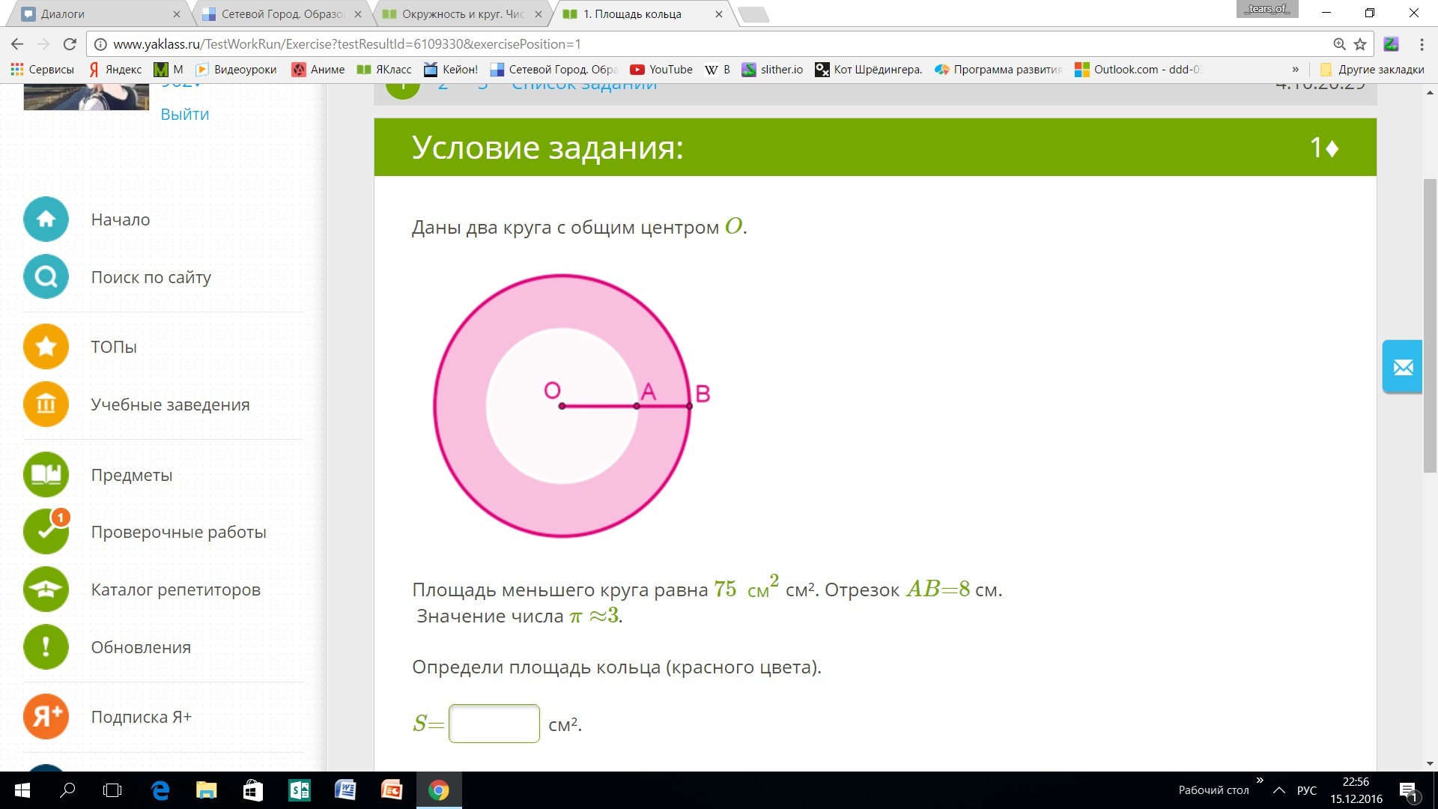Click the Выйти logout link
This screenshot has width=1438, height=809.
pyautogui.click(x=184, y=114)
